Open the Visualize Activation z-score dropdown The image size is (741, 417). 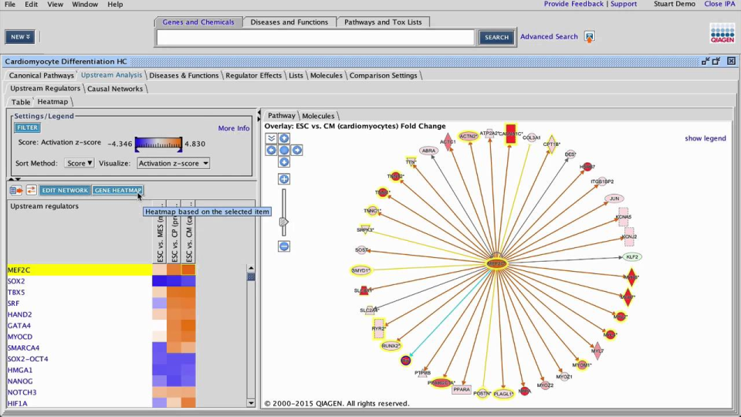point(174,163)
